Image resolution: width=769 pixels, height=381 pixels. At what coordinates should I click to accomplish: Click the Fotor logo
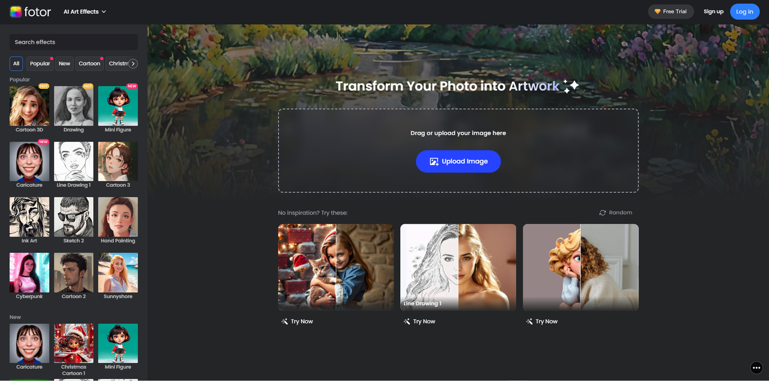tap(31, 11)
